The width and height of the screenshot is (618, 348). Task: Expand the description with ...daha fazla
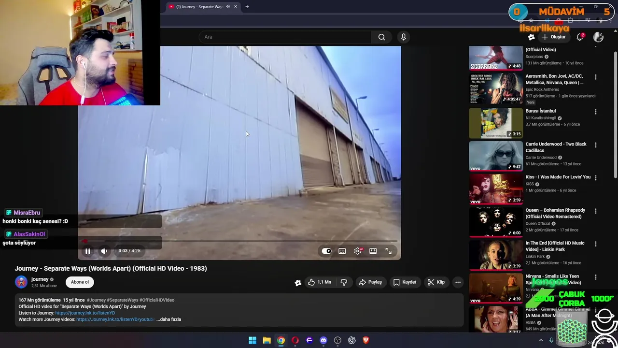click(169, 319)
